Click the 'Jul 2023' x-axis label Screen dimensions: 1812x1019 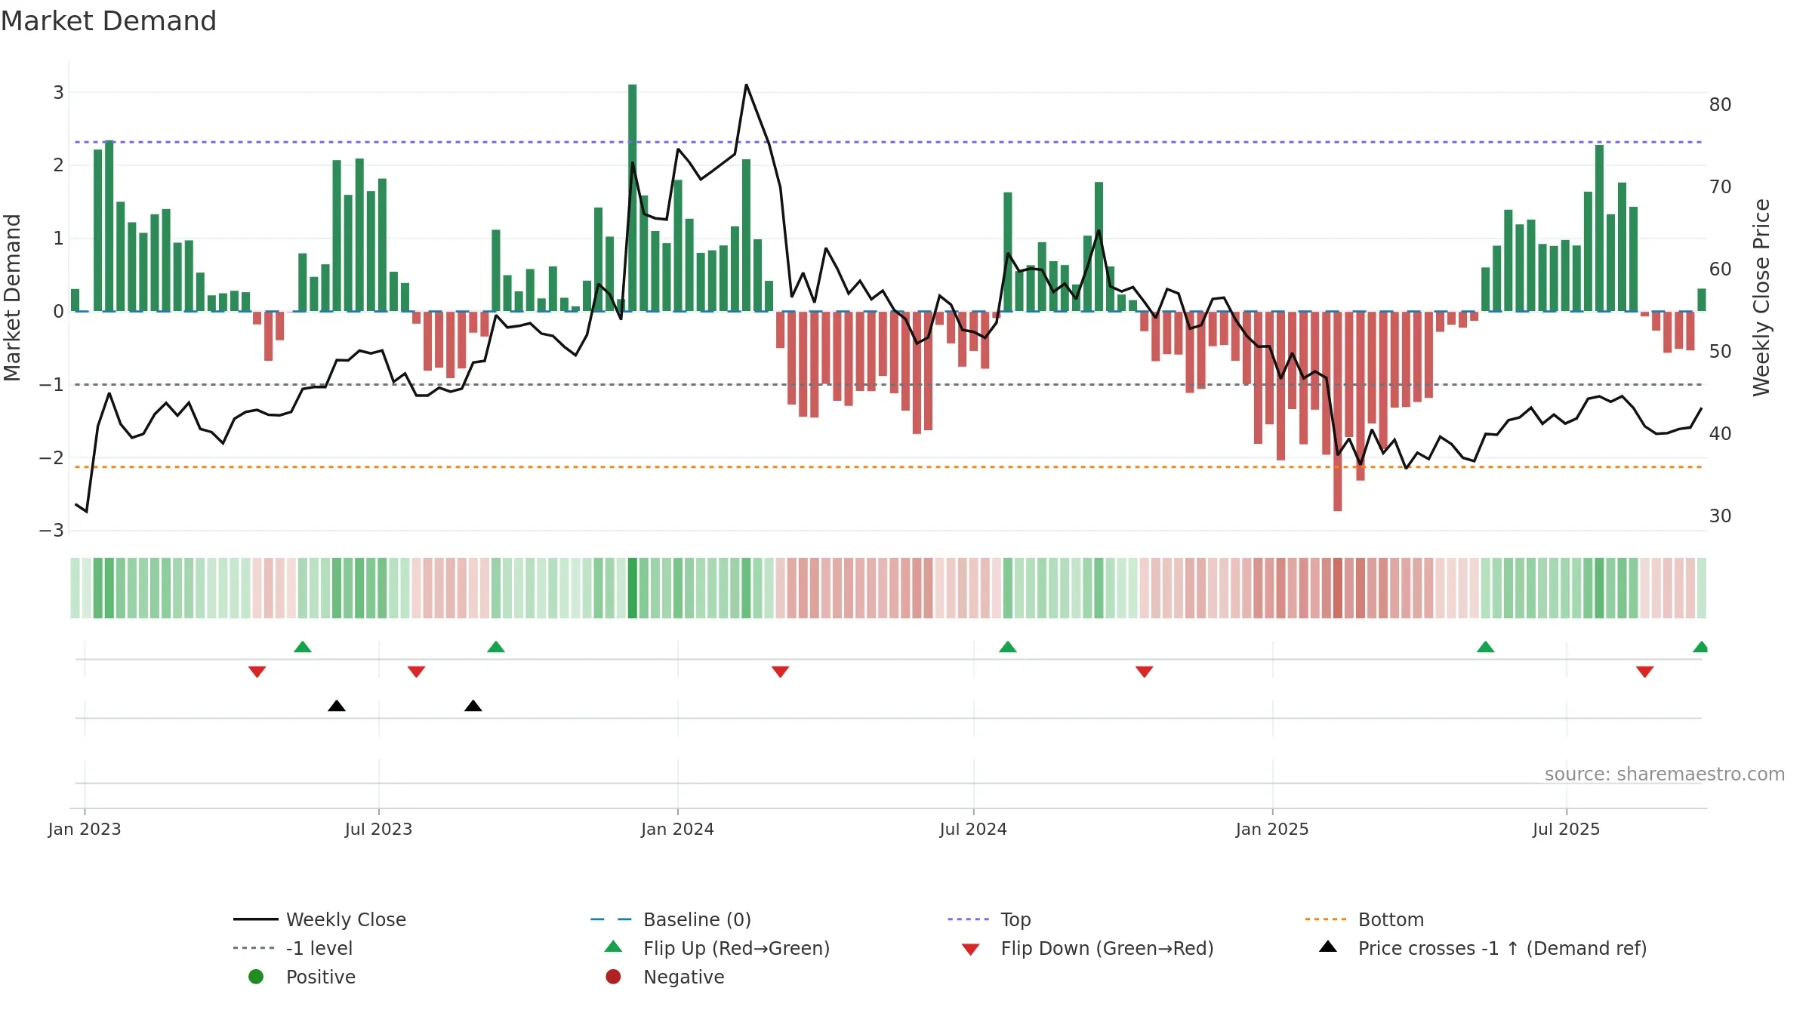coord(379,829)
